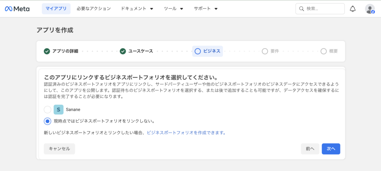Select 現時点ではビジネスポートフォリオをリンクしない radio option
The height and width of the screenshot is (171, 381).
tap(47, 121)
